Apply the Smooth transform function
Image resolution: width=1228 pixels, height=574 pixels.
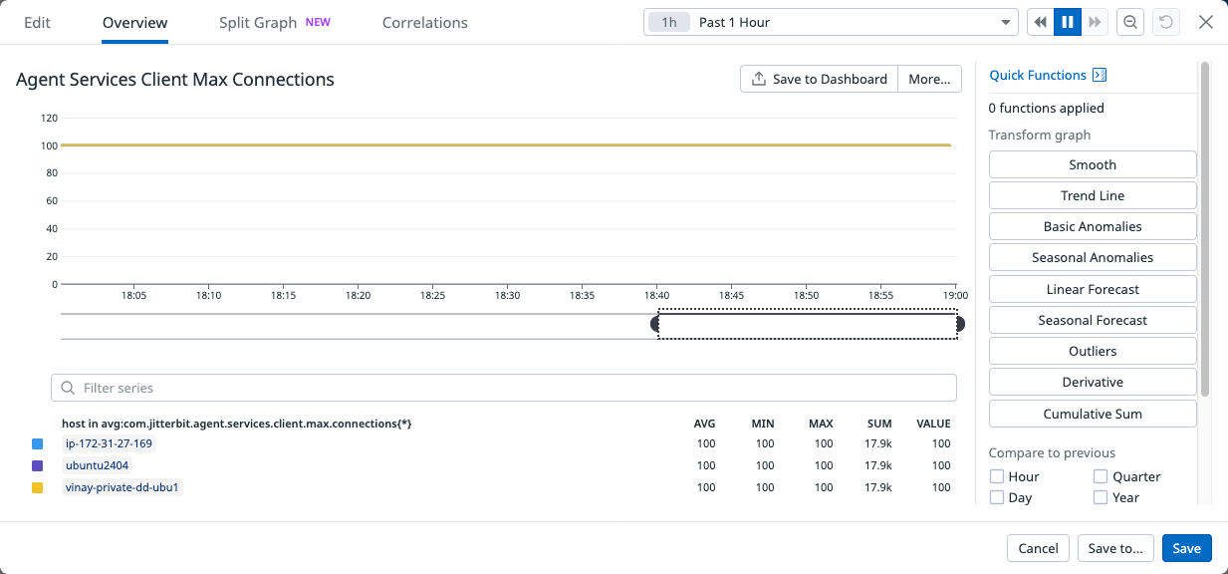pyautogui.click(x=1092, y=164)
